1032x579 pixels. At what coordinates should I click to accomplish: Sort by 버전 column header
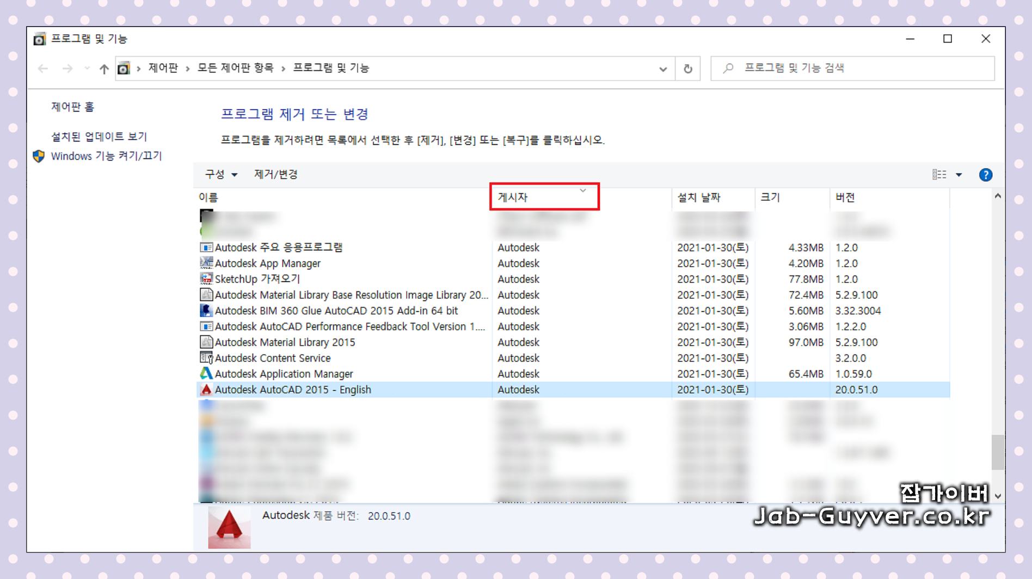[x=890, y=198]
